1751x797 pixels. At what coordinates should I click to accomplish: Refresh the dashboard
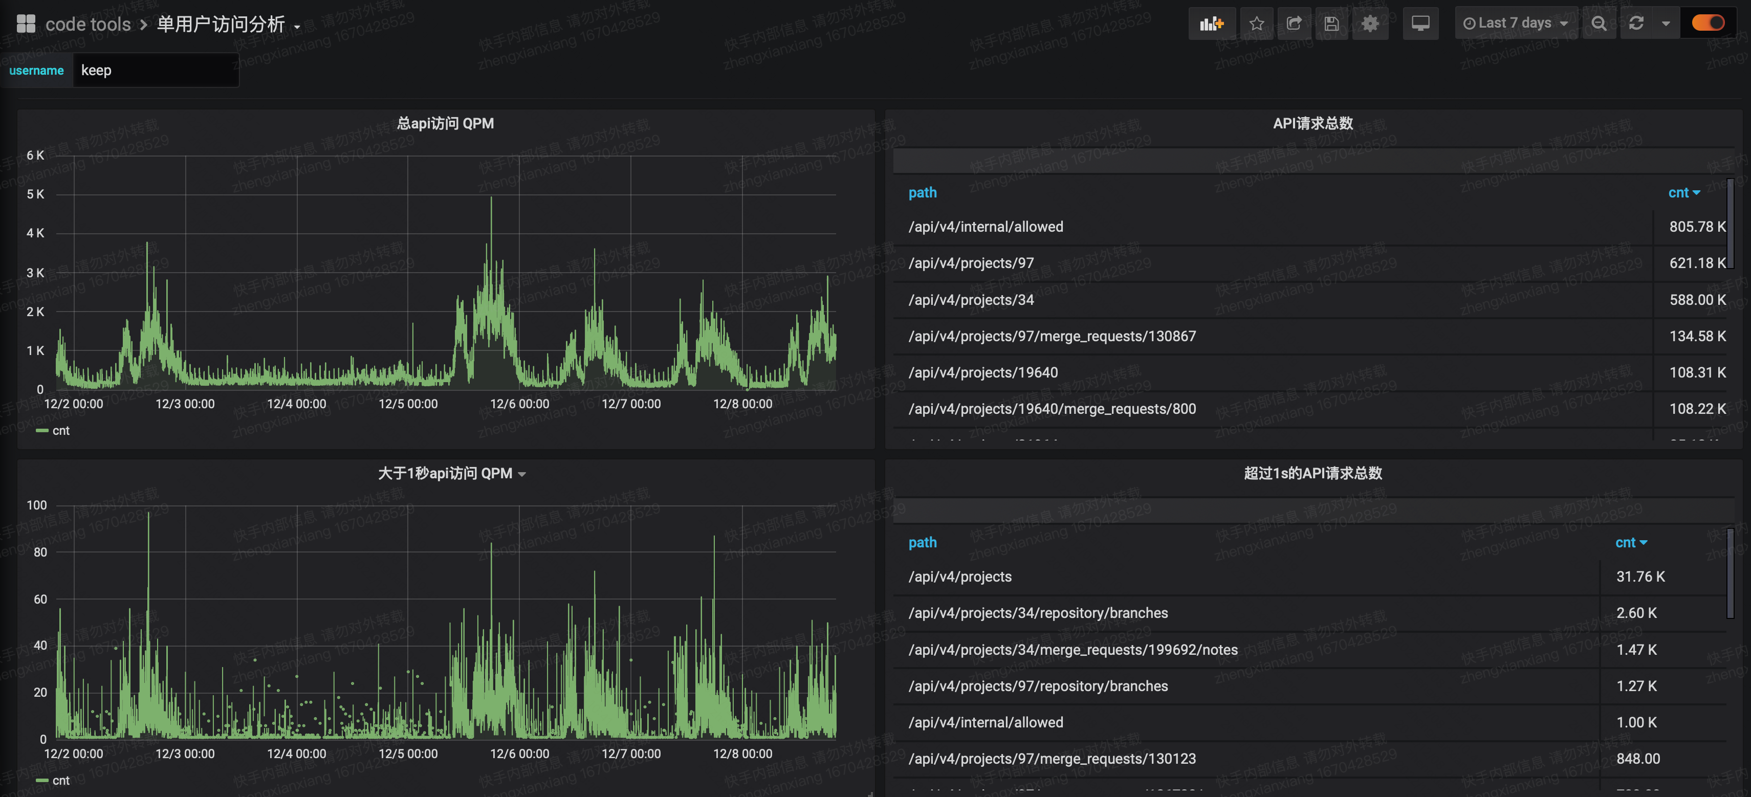1636,24
